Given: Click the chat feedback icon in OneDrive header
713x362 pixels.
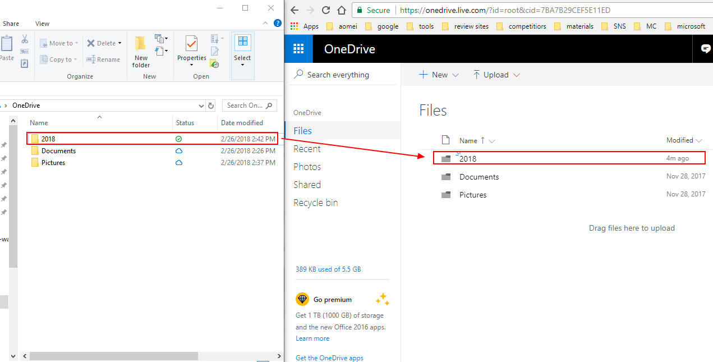Looking at the screenshot, I should (706, 49).
